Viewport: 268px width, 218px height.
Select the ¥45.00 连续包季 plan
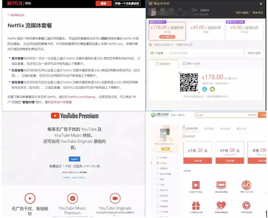tap(206, 31)
